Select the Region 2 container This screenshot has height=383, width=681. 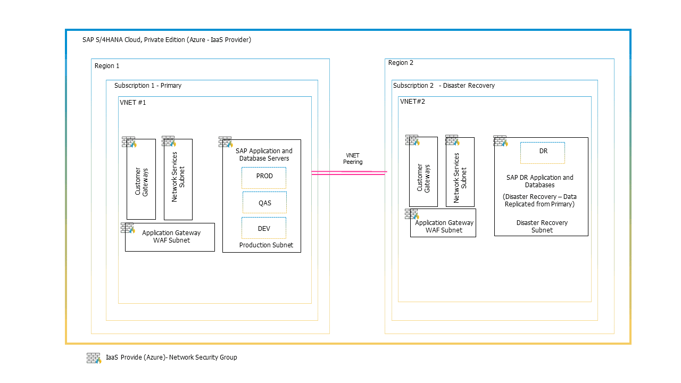tap(400, 62)
